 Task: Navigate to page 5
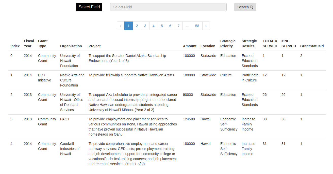[162, 26]
